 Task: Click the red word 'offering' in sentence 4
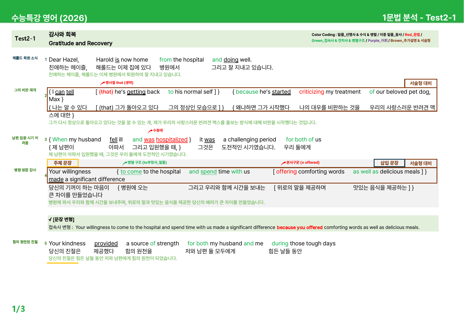point(287,171)
